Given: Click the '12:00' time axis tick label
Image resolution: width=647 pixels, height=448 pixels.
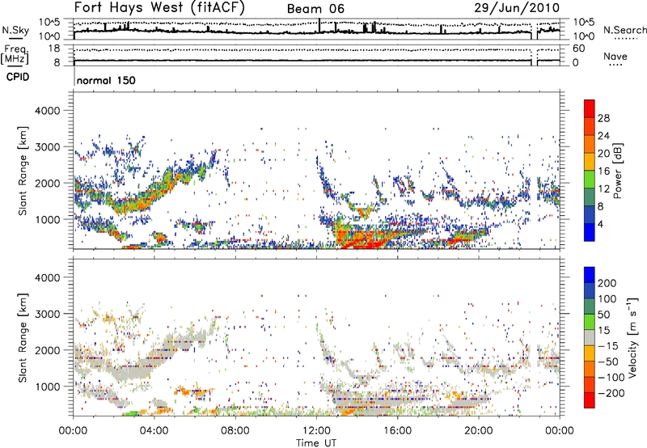Looking at the screenshot, I should (316, 431).
